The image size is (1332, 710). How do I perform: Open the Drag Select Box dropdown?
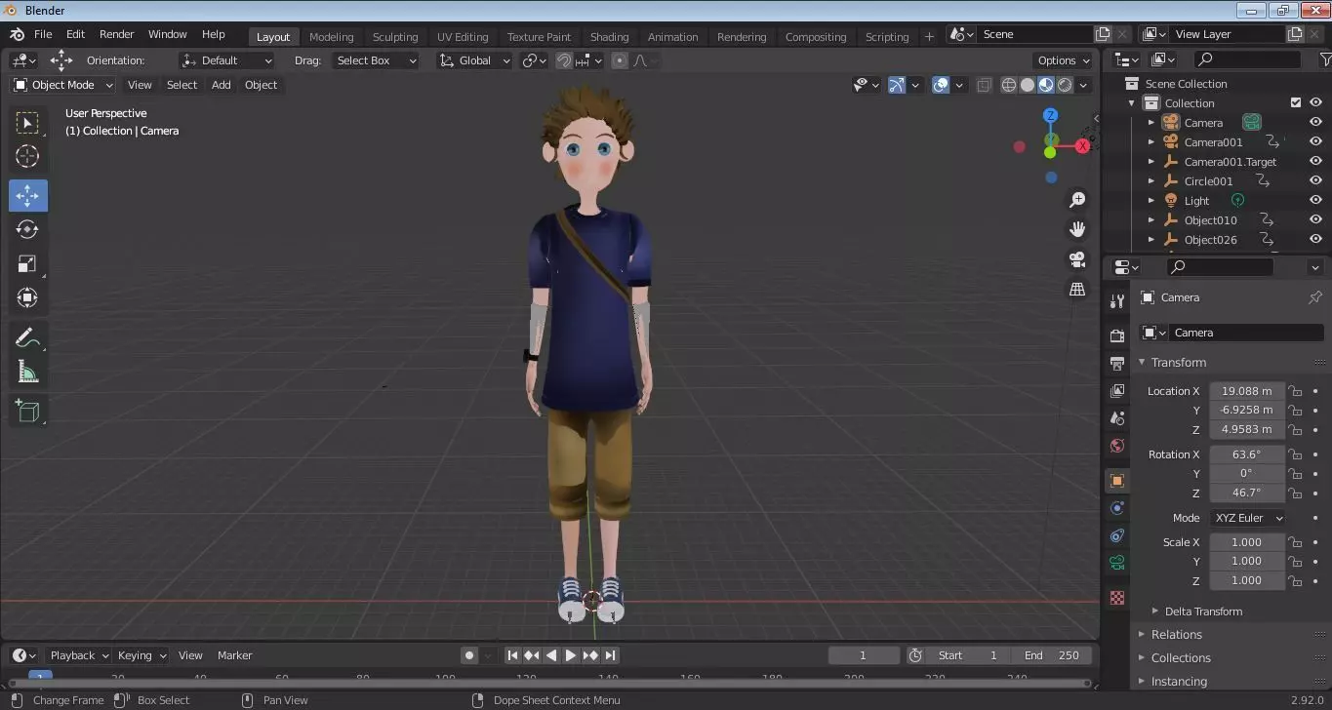[376, 60]
